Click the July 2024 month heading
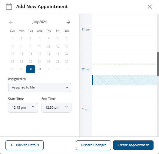Screen dimensions: 159x154 point(40,22)
